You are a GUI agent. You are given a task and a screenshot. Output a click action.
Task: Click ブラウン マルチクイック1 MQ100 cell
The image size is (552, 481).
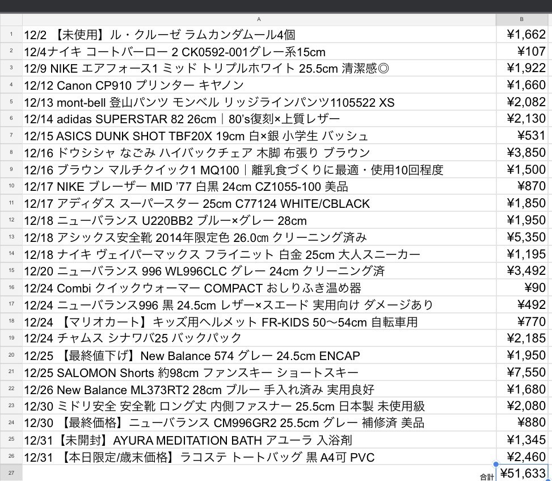point(259,169)
